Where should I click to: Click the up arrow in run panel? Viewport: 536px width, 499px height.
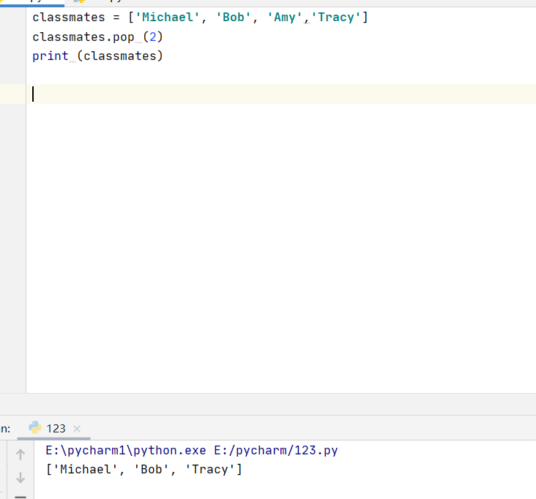[21, 454]
